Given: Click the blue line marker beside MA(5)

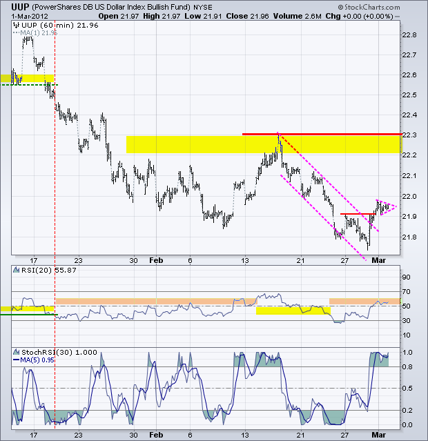Looking at the screenshot, I should 17,360.
